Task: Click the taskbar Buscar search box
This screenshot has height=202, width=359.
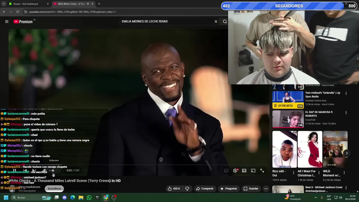Action: [32, 198]
